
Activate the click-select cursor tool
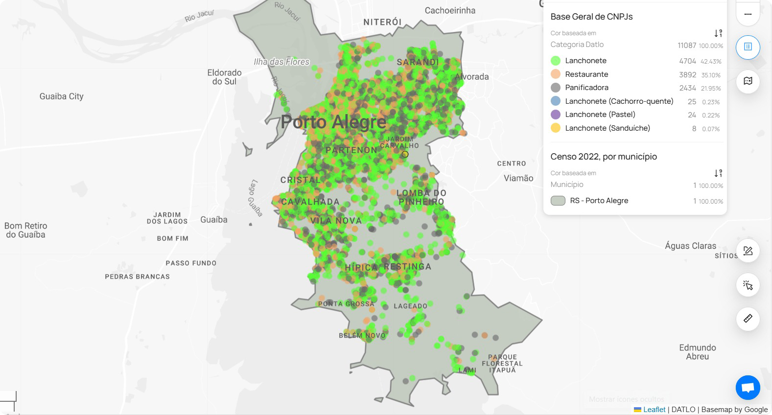click(x=748, y=285)
